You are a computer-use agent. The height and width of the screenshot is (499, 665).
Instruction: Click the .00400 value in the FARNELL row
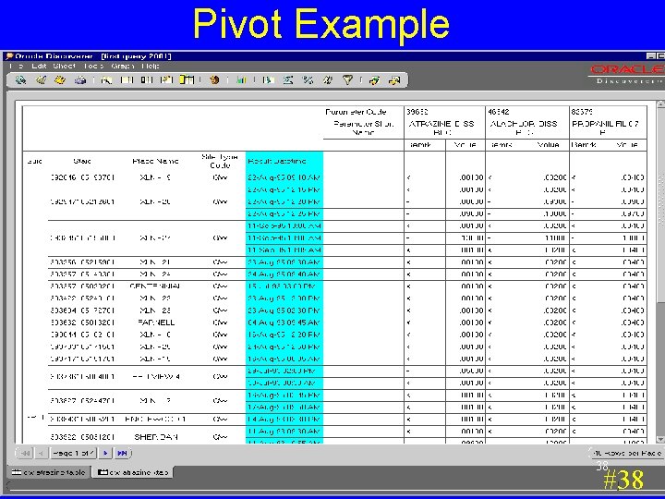pyautogui.click(x=633, y=323)
